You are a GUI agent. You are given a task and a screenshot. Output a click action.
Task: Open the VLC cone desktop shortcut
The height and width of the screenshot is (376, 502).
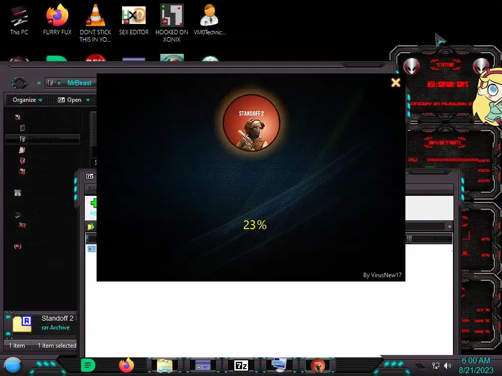click(x=96, y=23)
